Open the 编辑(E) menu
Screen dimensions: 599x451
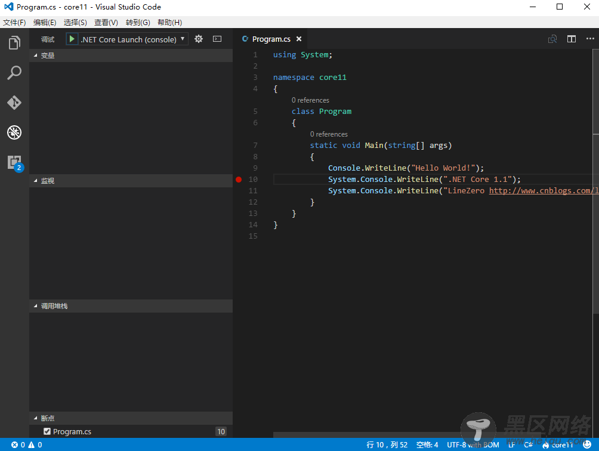pos(45,23)
